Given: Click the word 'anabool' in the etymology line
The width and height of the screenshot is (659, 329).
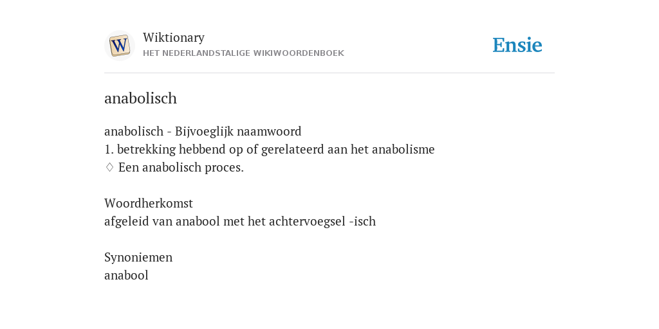Looking at the screenshot, I should [x=198, y=222].
